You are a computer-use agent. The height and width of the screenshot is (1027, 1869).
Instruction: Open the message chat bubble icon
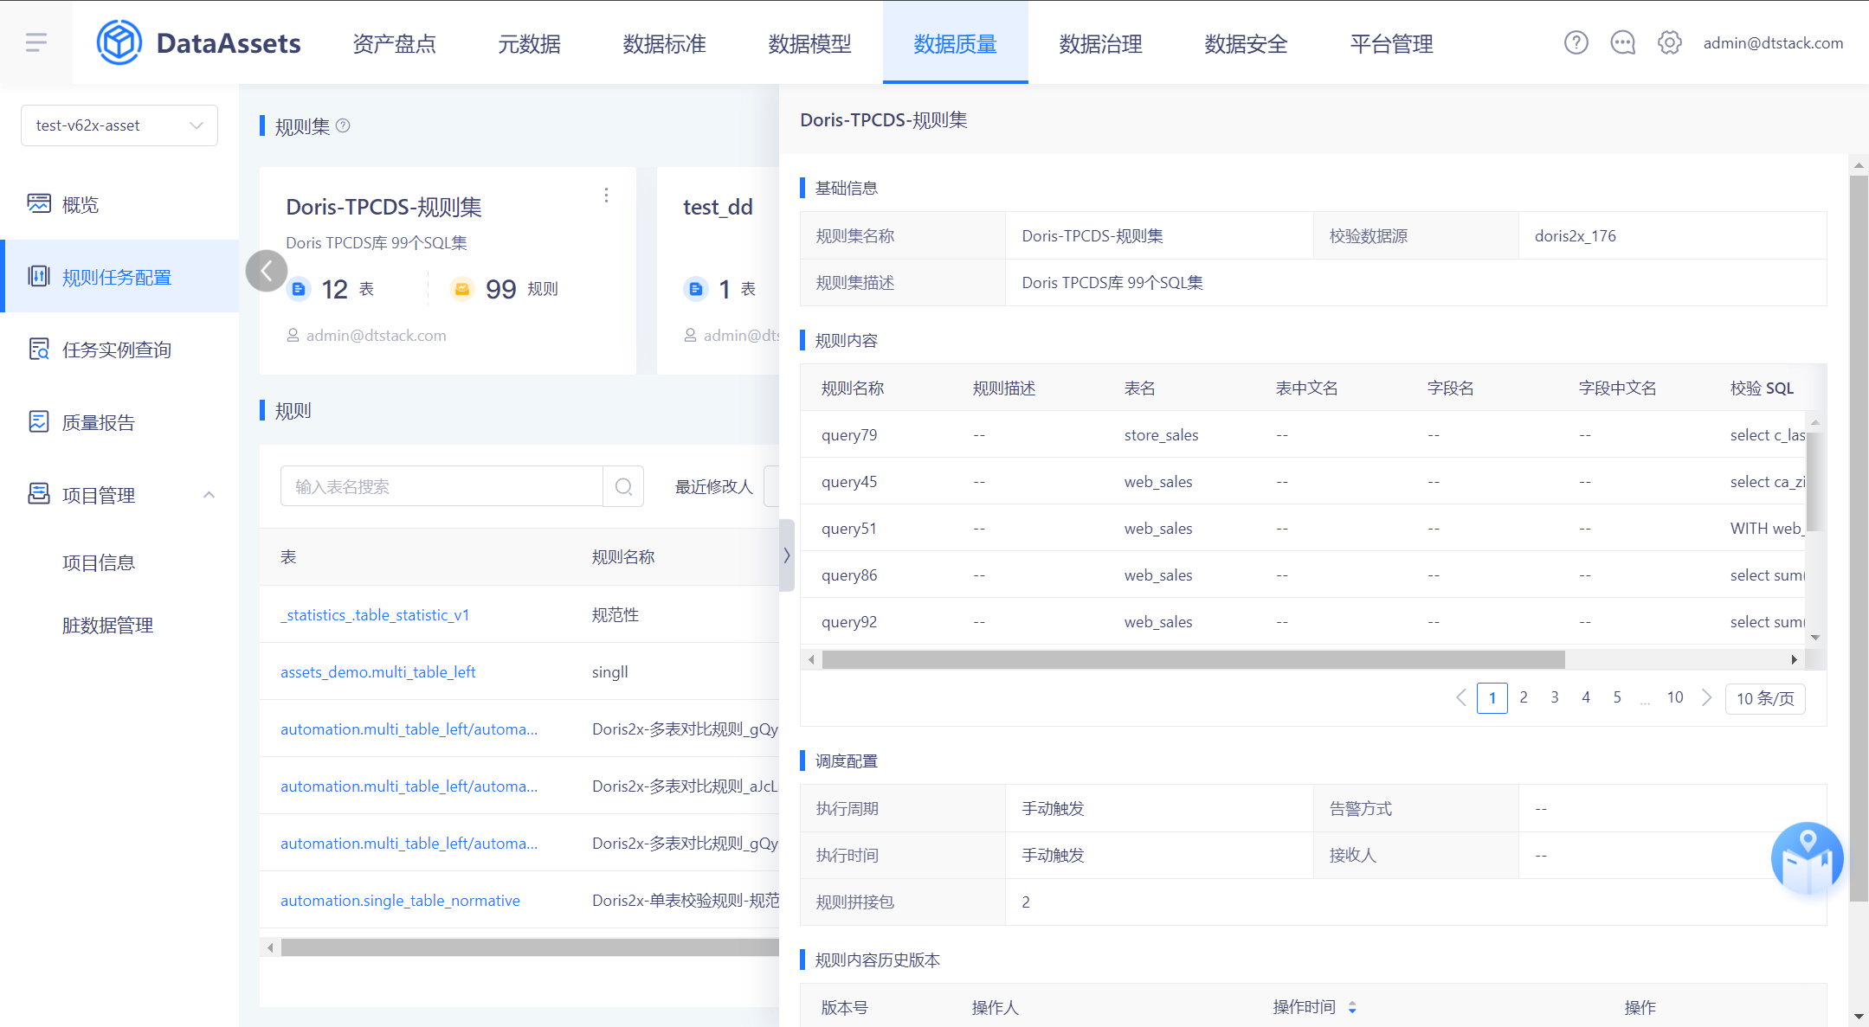[x=1622, y=42]
